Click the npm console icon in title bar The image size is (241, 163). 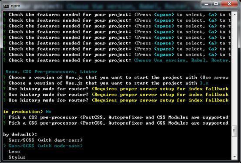pos(6,6)
